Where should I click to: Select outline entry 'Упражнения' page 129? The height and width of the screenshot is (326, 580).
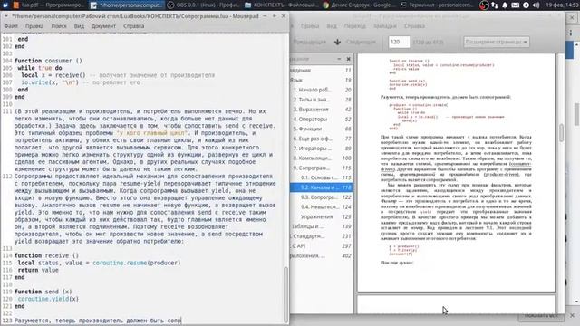click(x=322, y=217)
